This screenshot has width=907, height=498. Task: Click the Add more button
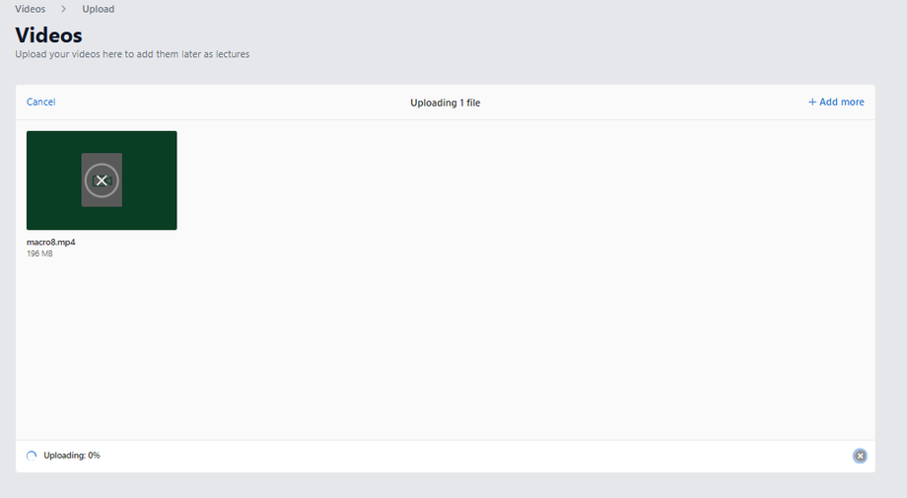click(836, 102)
